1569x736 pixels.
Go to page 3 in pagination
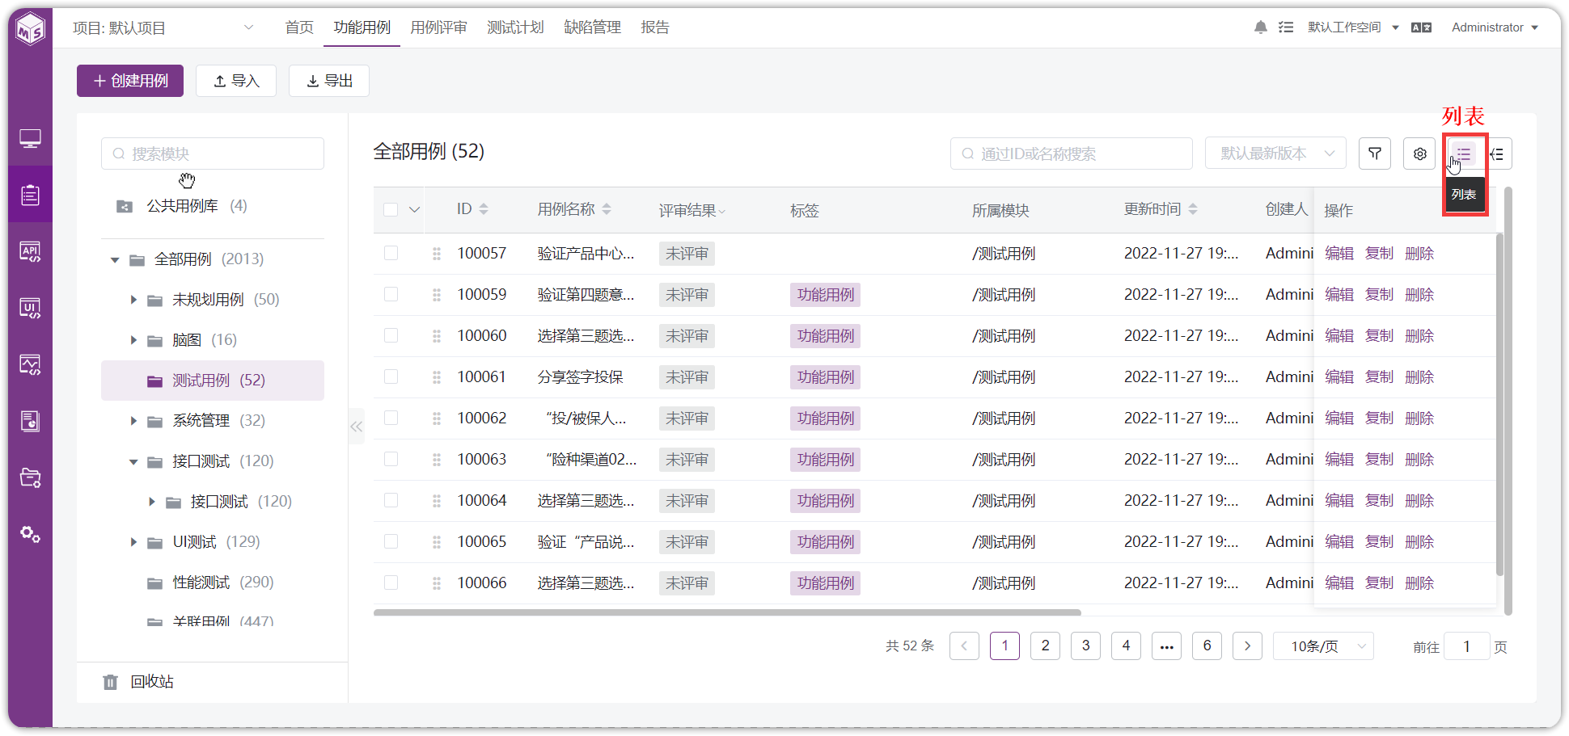(1085, 646)
